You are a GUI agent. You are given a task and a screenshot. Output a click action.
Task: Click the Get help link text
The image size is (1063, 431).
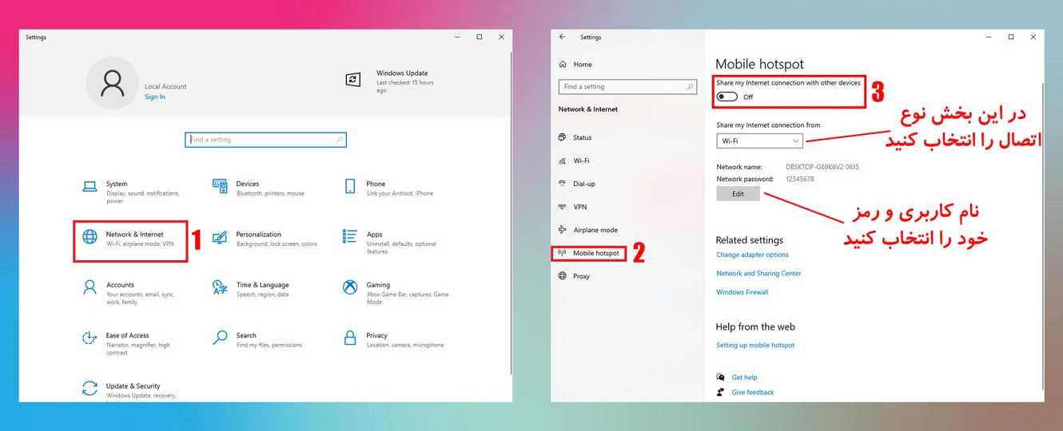click(744, 377)
